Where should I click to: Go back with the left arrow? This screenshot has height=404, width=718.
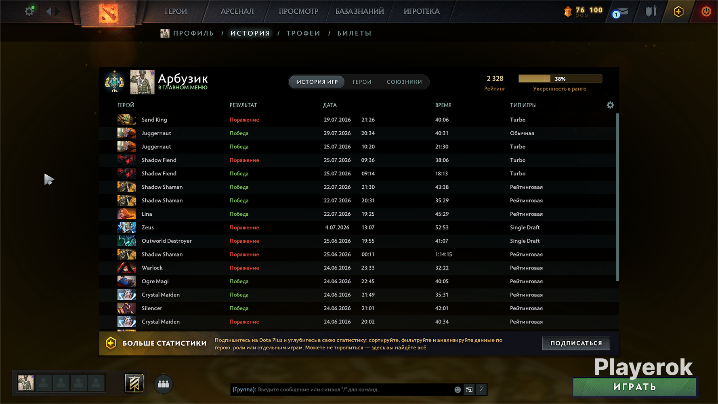click(x=49, y=11)
